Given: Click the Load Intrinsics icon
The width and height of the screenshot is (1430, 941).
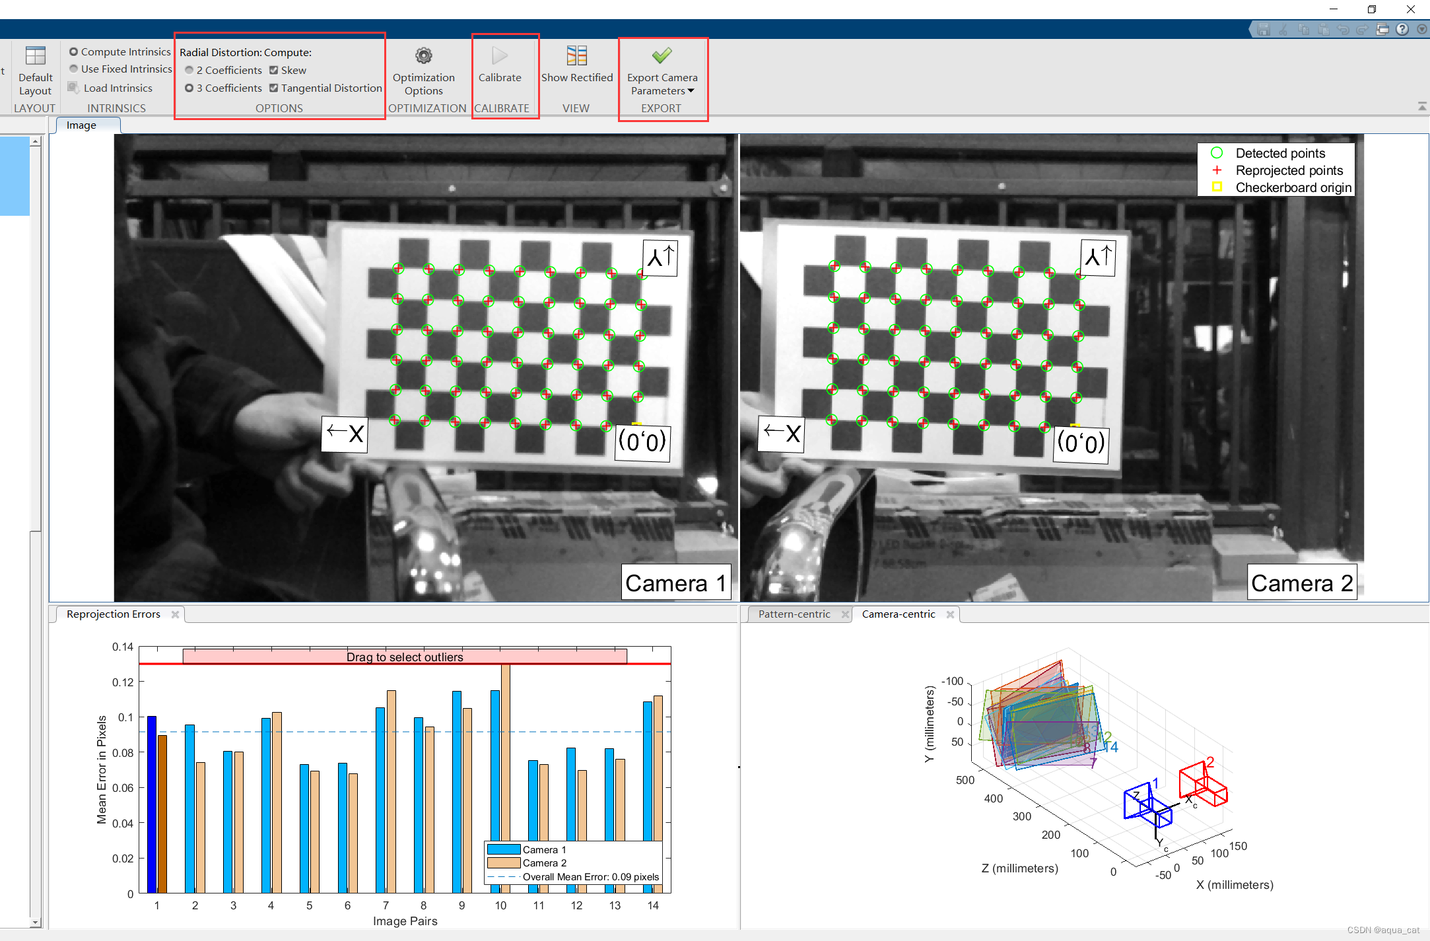Looking at the screenshot, I should [73, 88].
